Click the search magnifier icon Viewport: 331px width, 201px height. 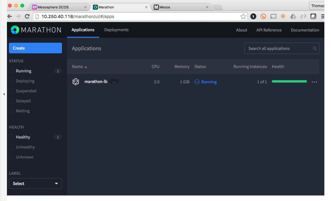(315, 48)
